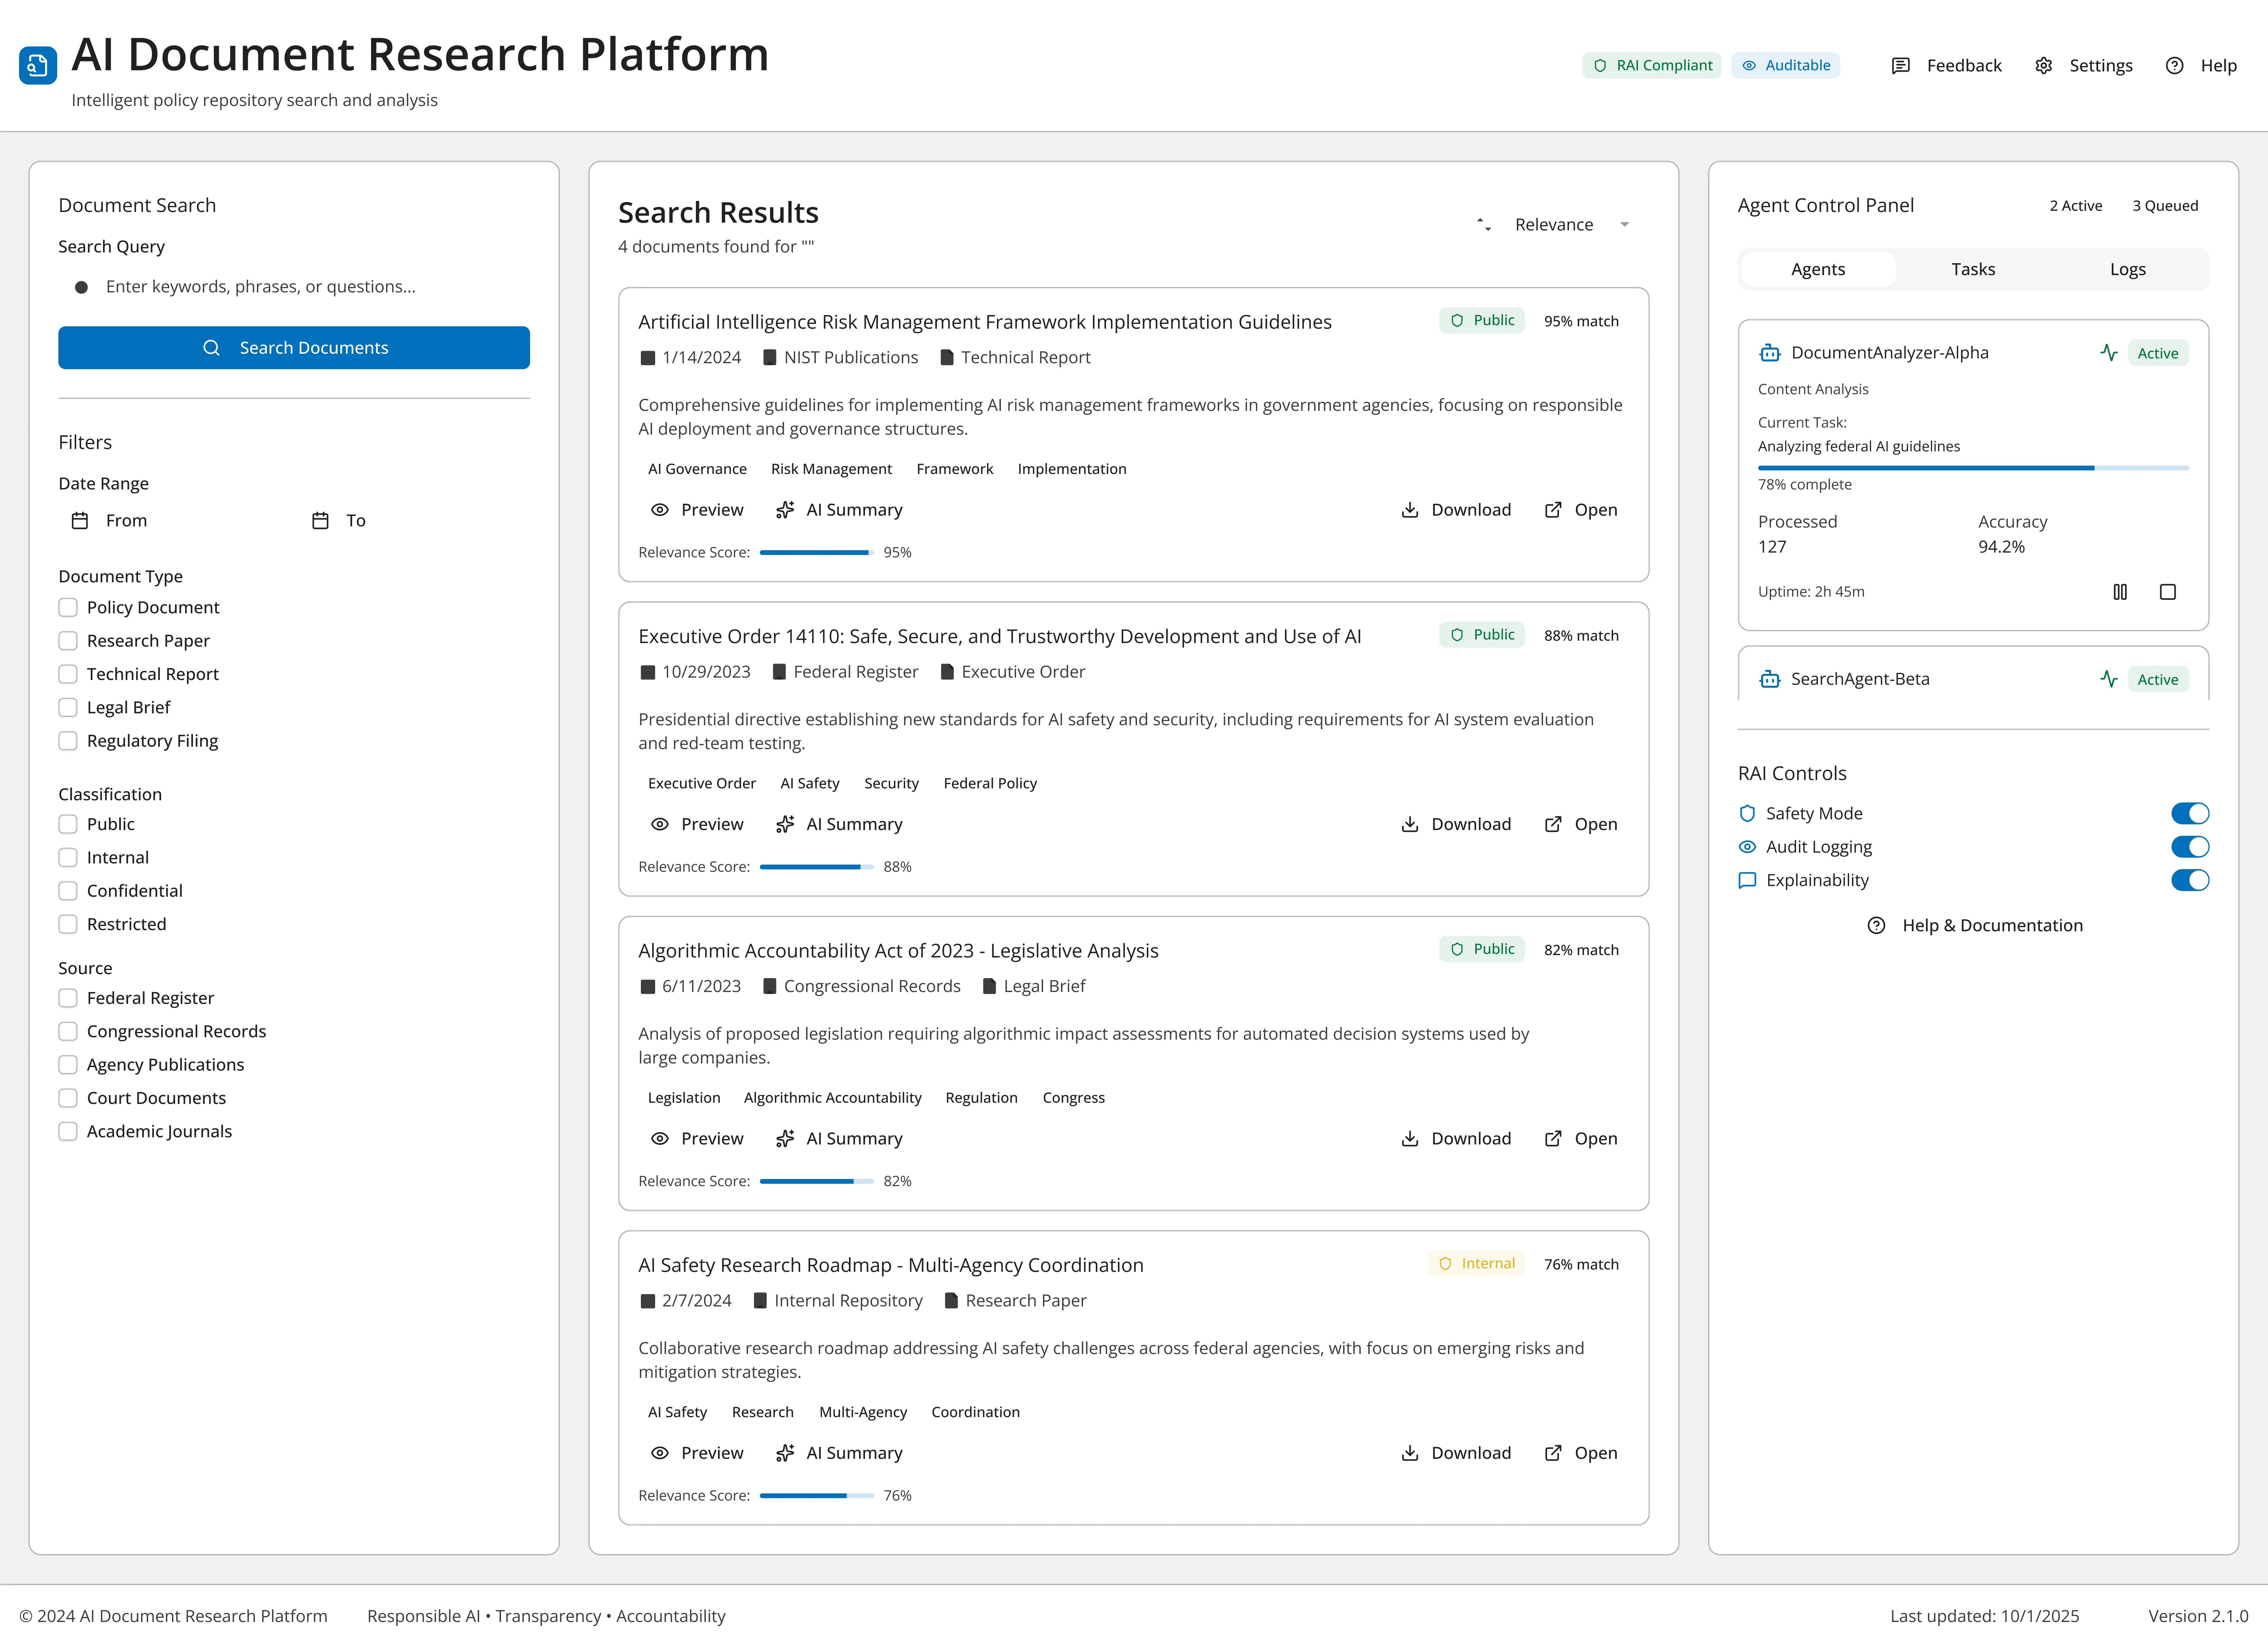Click the Explainability speech bubble icon

(x=1747, y=880)
